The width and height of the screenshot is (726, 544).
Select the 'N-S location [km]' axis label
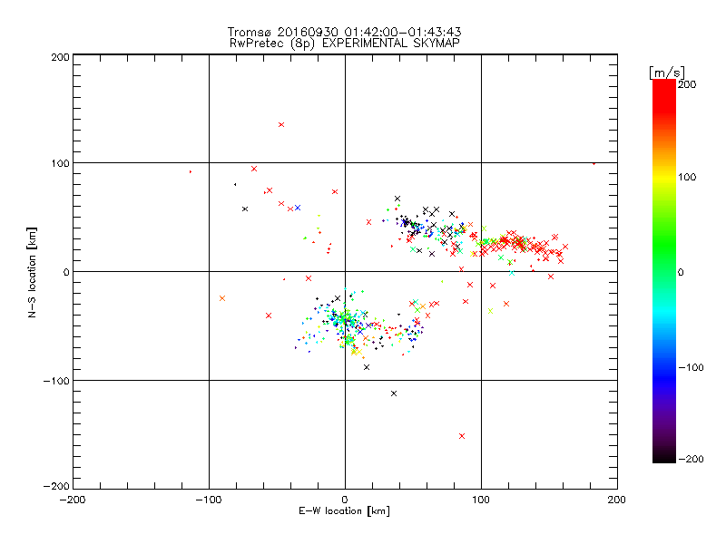pos(32,273)
